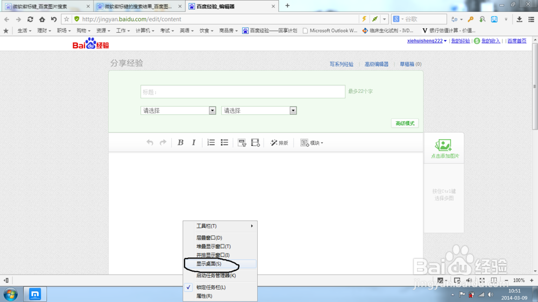Screen dimensions: 538x302
Task: Apply bold formatting with B icon
Action: [x=180, y=142]
